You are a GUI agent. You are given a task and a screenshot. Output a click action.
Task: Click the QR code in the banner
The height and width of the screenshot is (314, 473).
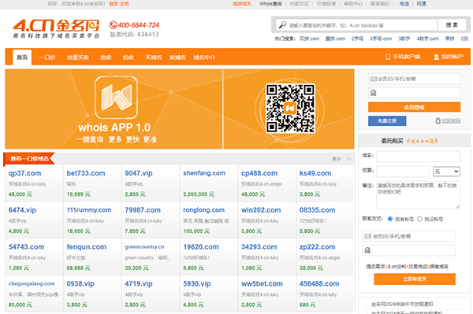tap(290, 109)
